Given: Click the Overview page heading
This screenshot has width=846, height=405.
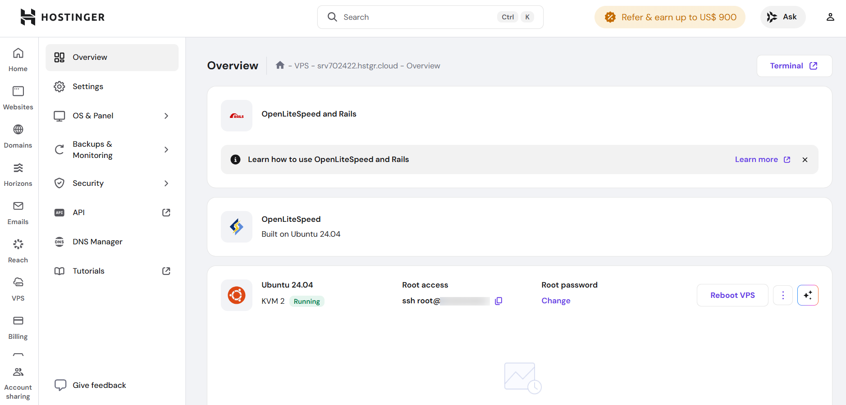Looking at the screenshot, I should [233, 66].
